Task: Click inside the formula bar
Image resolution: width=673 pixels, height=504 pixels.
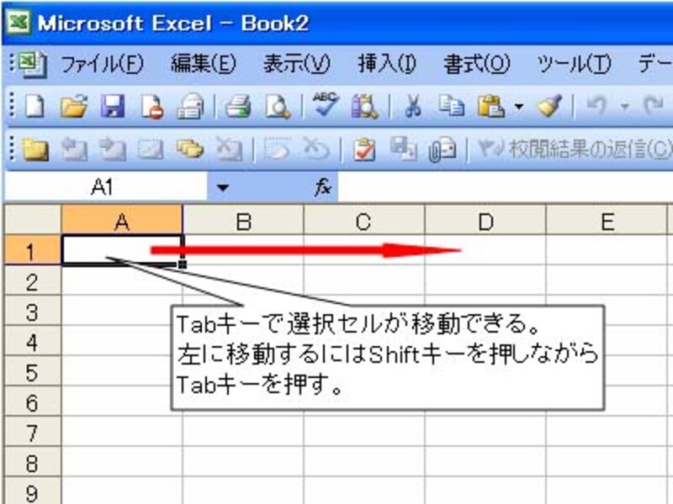Action: coord(506,186)
